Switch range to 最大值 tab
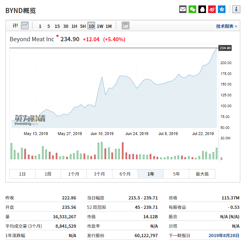245x244 pixels. (x=202, y=174)
